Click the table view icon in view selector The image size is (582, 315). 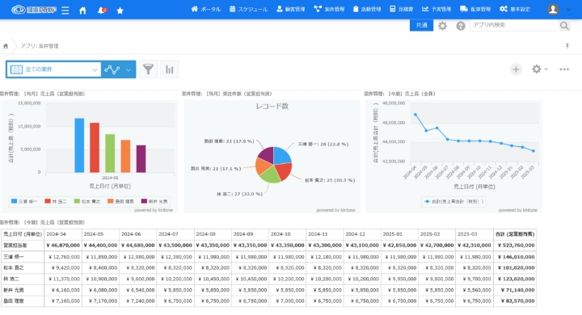pyautogui.click(x=16, y=69)
